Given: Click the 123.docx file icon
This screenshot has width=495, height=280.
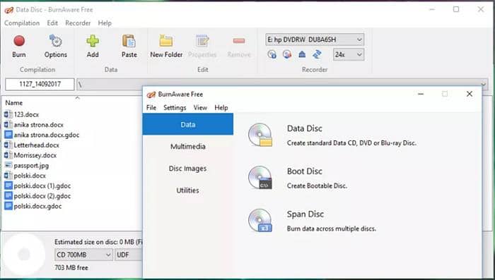Looking at the screenshot, I should point(8,114).
